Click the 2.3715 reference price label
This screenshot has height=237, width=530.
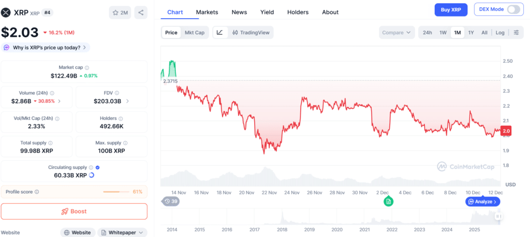pos(170,81)
